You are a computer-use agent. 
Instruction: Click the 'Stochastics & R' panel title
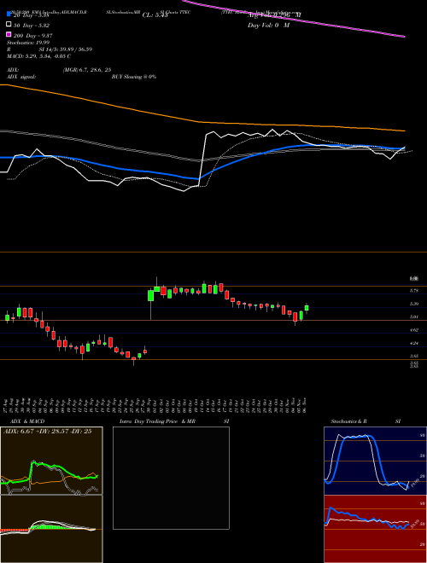348,421
